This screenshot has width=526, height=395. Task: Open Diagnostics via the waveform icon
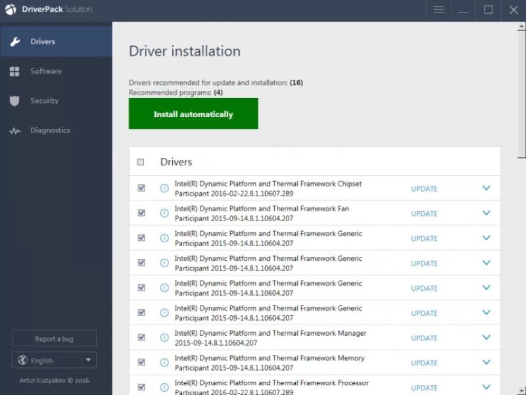pos(15,130)
